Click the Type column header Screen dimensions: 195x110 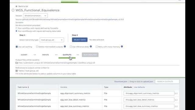tap(106, 87)
